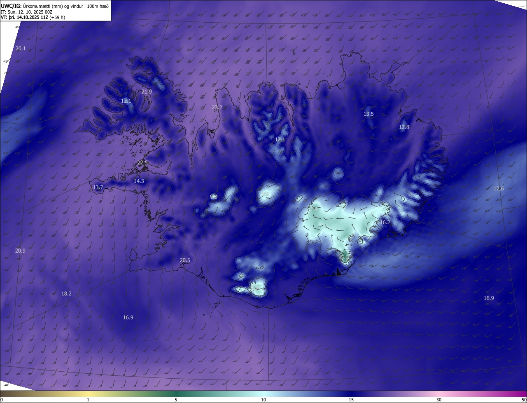This screenshot has height=403, width=527.
Task: Click the 21.9 value label
Action: click(147, 92)
